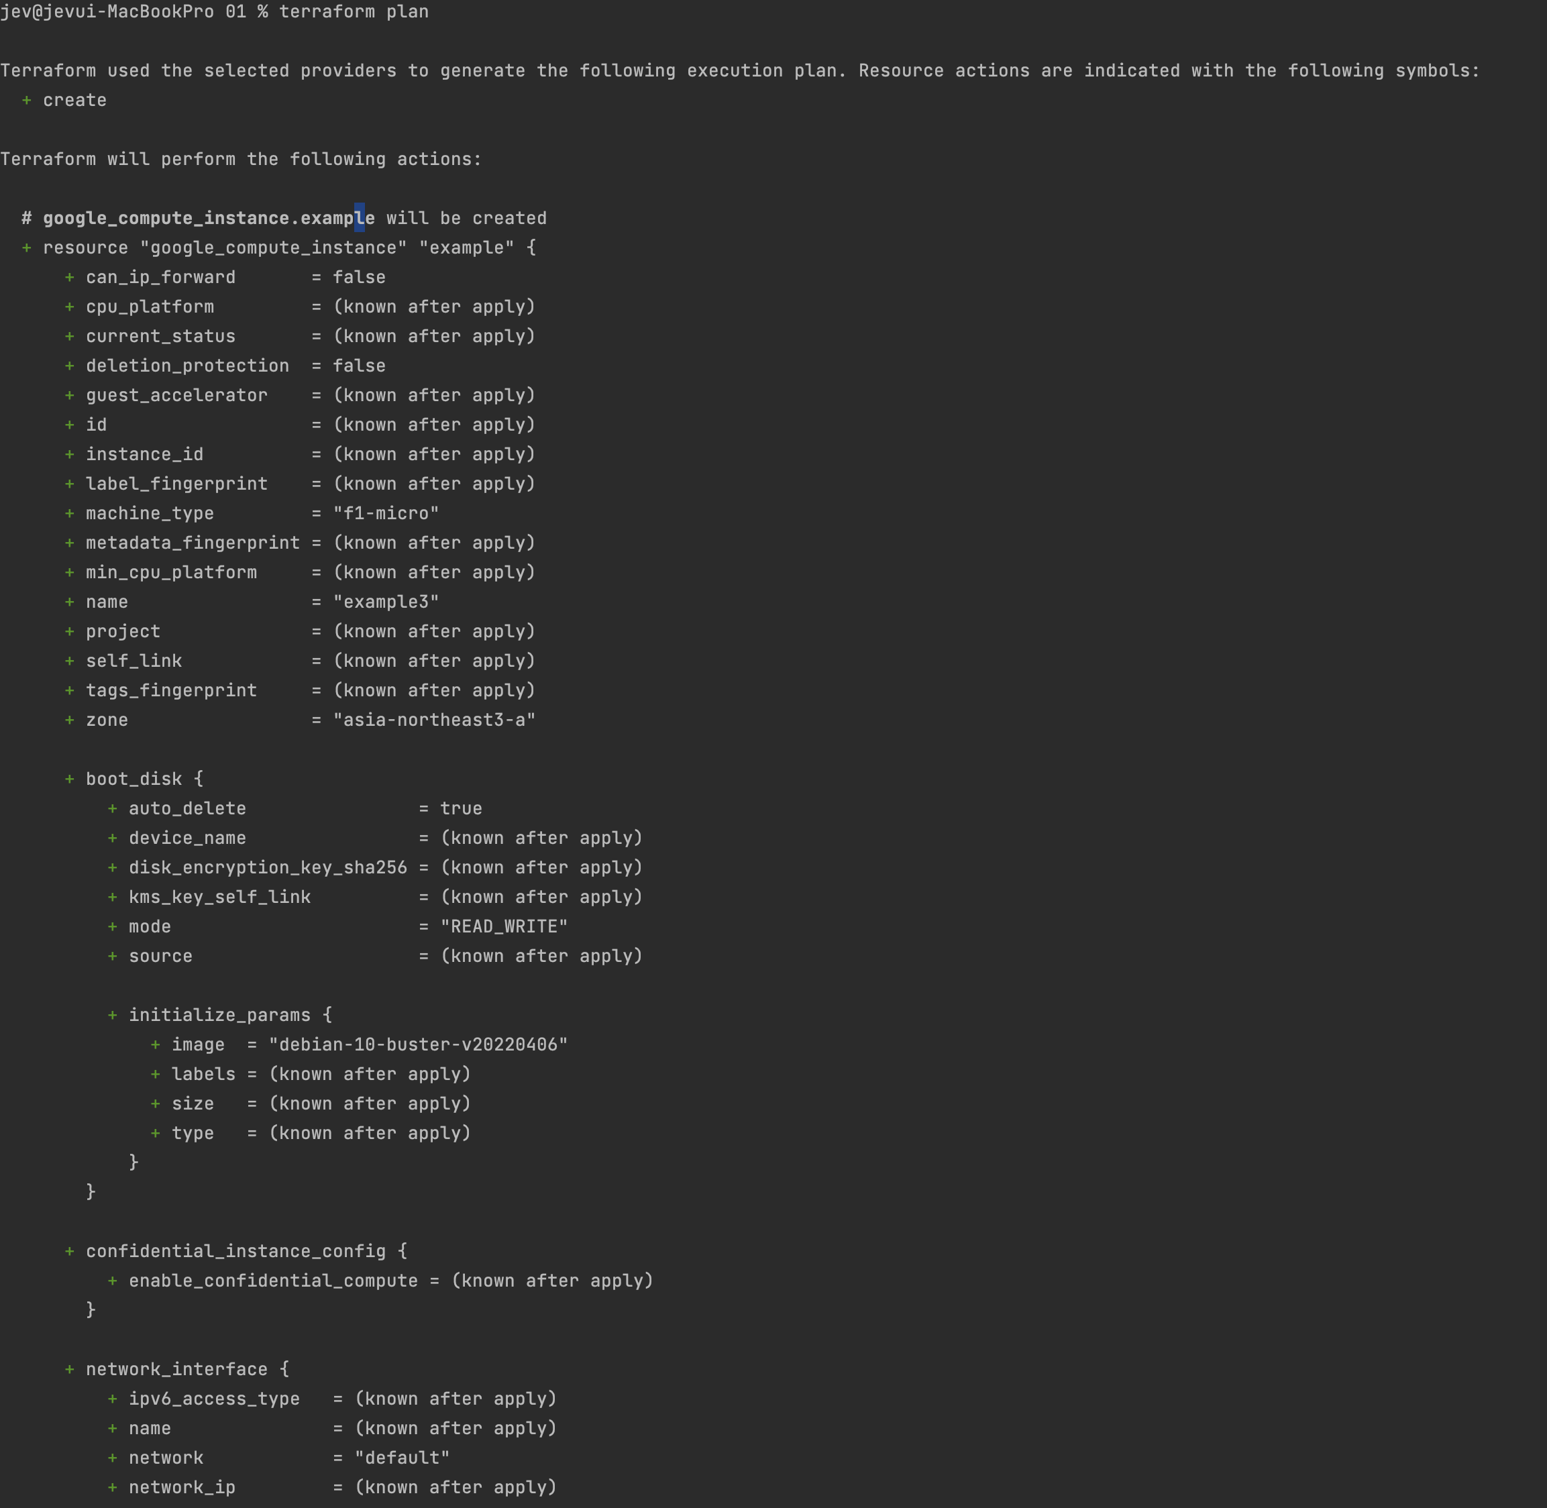Click the green plus before 'resource'
Image resolution: width=1547 pixels, height=1508 pixels.
(27, 248)
